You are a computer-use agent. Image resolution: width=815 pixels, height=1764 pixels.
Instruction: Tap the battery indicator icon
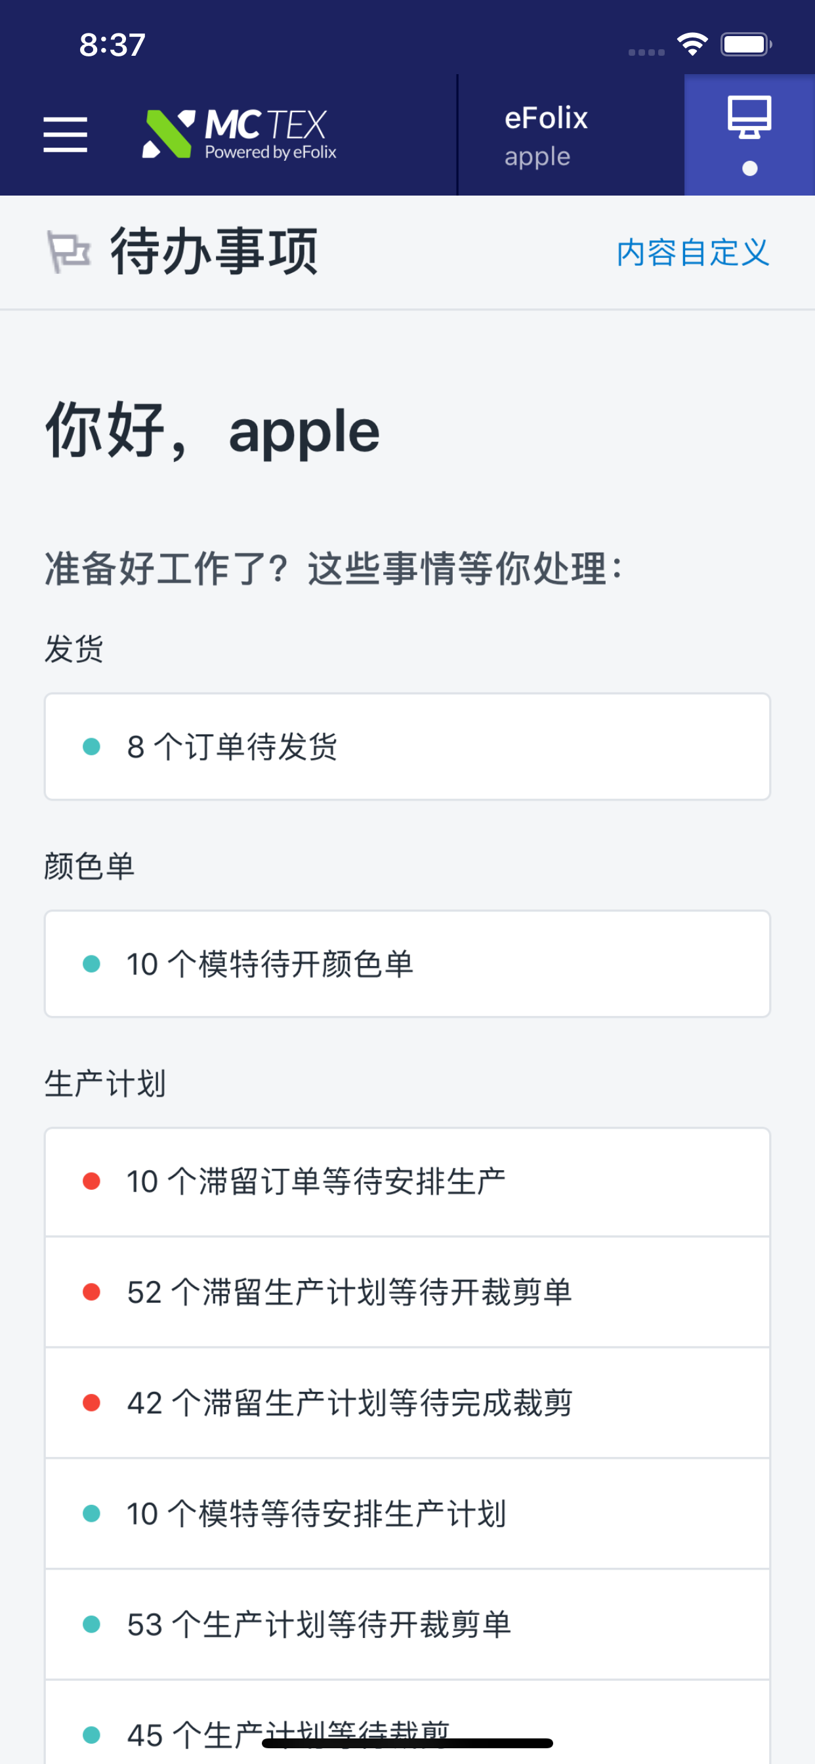[746, 45]
